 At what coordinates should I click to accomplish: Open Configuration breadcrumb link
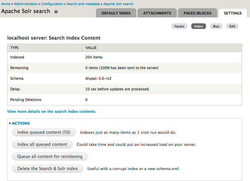(52, 4)
